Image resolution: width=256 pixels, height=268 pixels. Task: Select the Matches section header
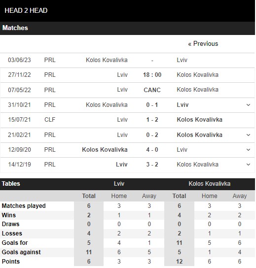pyautogui.click(x=127, y=28)
